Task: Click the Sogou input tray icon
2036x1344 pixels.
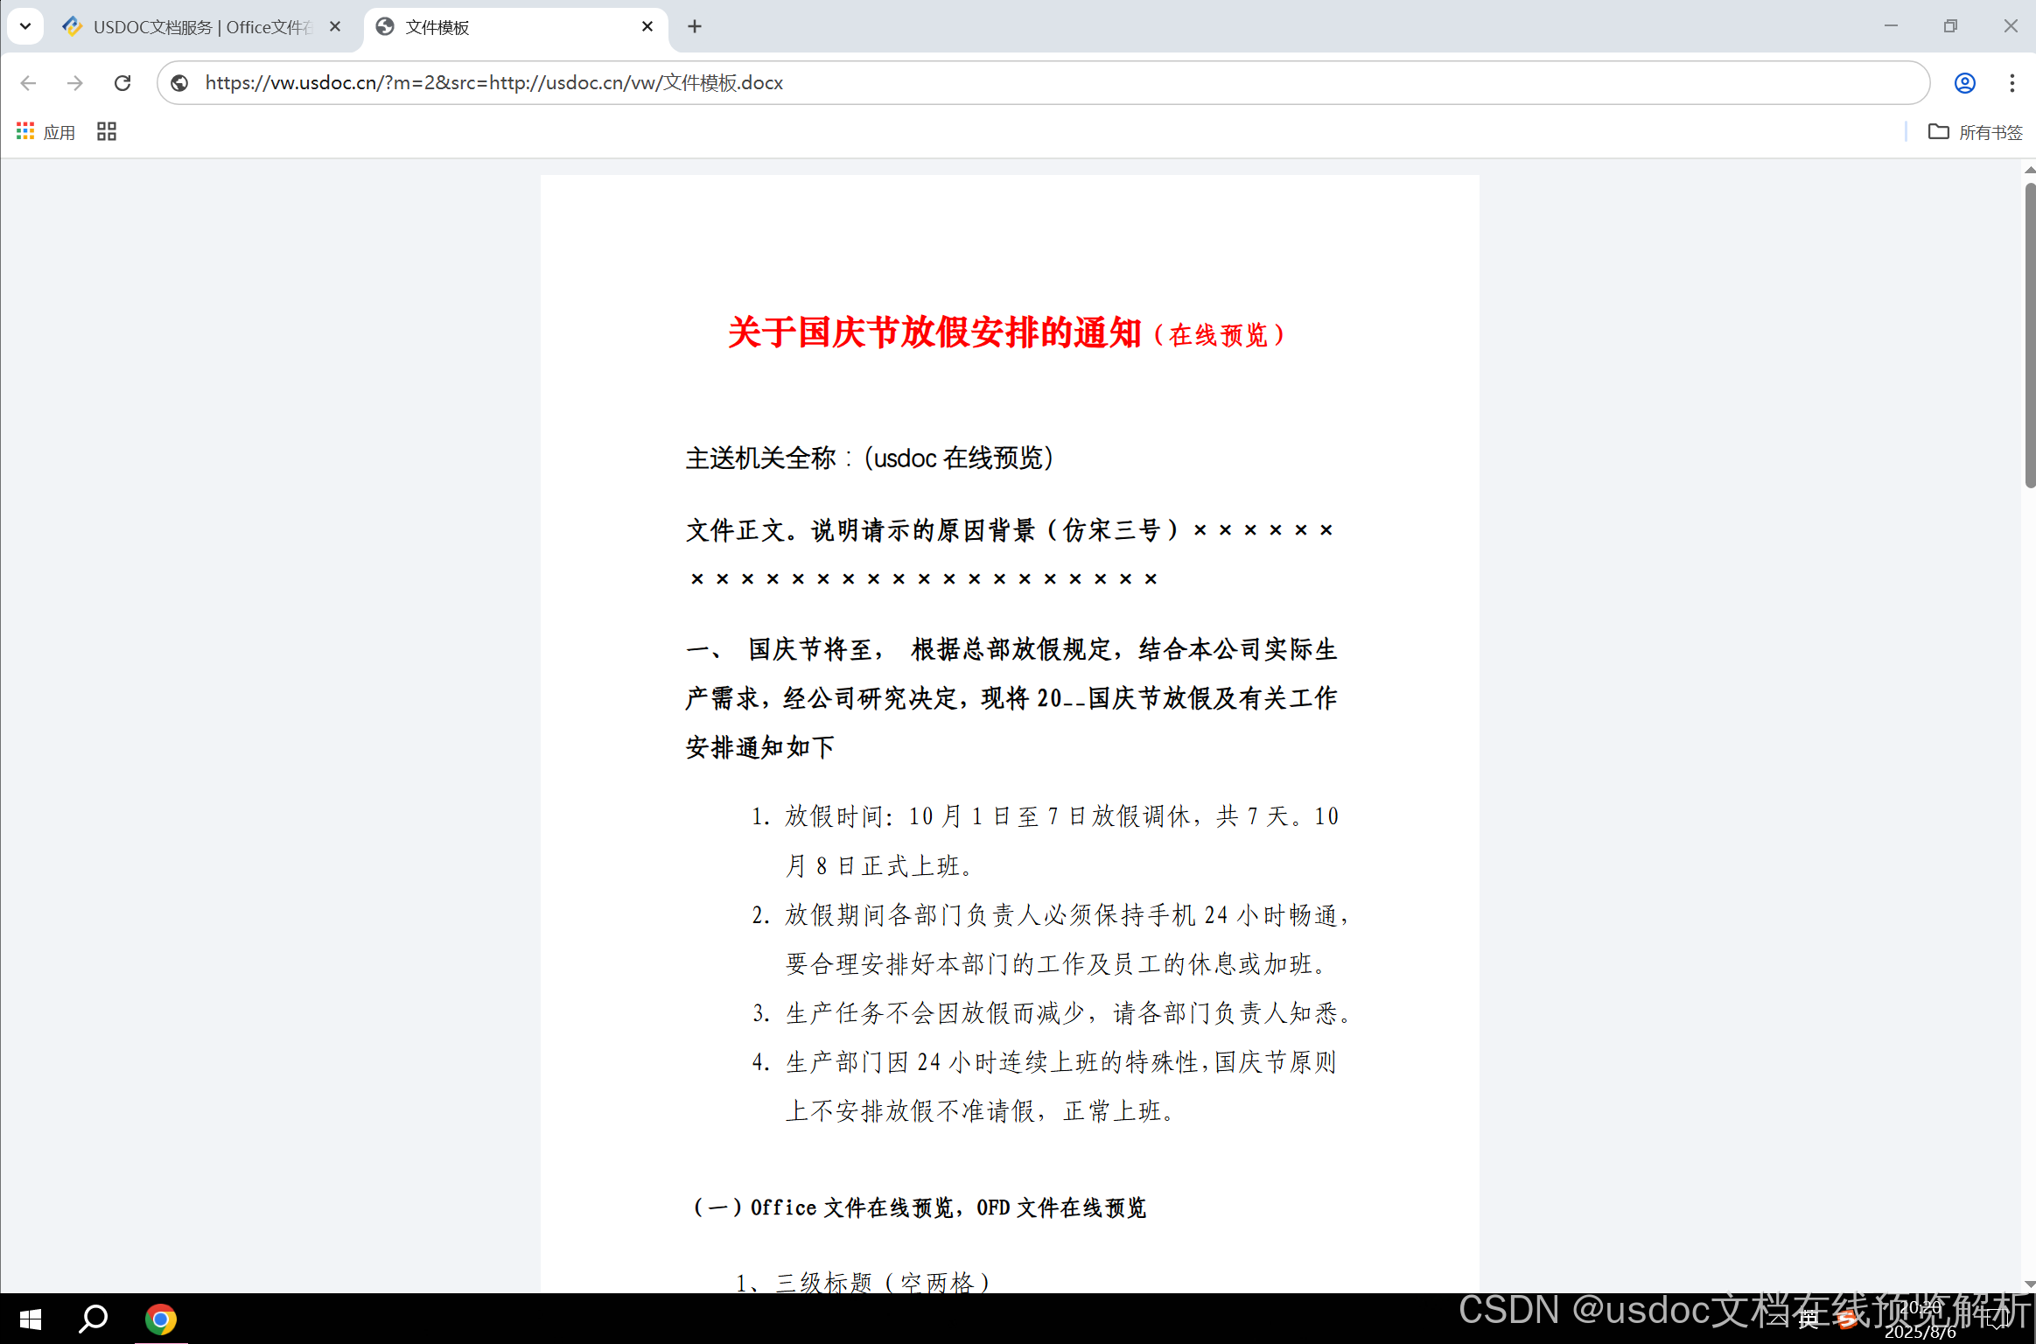Action: [x=1846, y=1320]
